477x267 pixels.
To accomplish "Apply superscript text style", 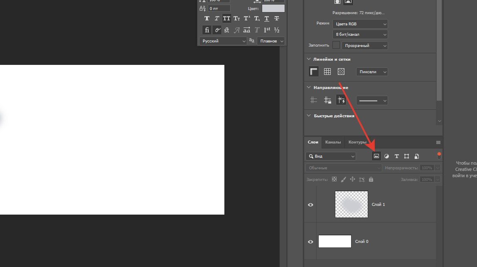I will pos(247,19).
